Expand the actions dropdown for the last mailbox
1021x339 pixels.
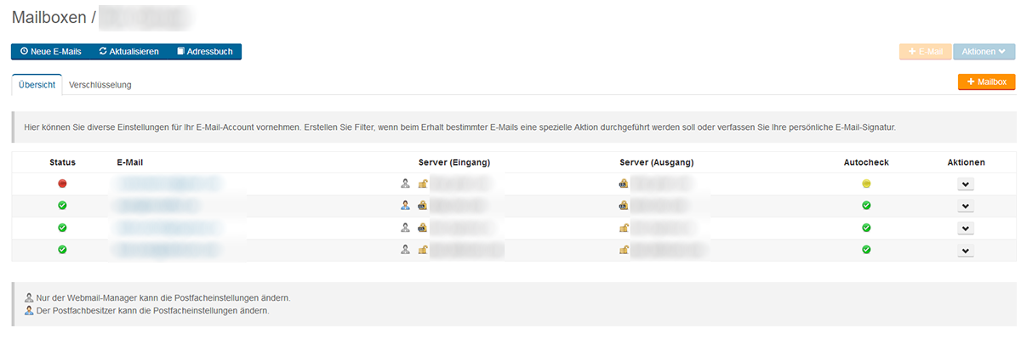click(966, 251)
